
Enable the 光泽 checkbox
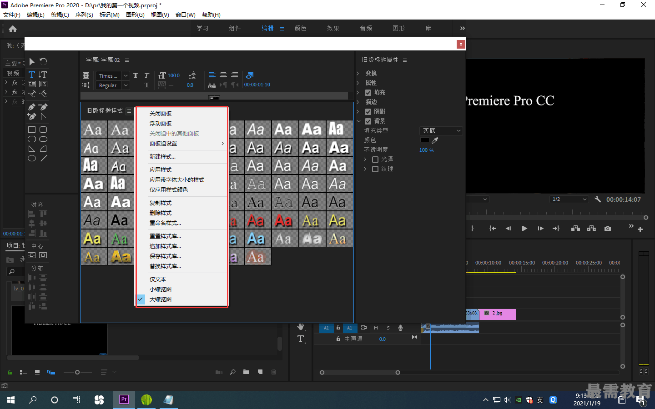pos(375,160)
